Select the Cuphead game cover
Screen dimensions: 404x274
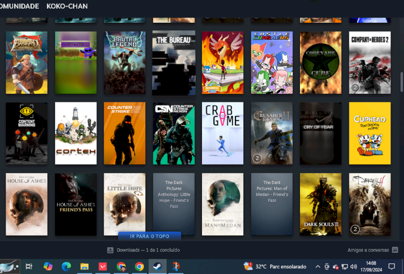point(370,133)
